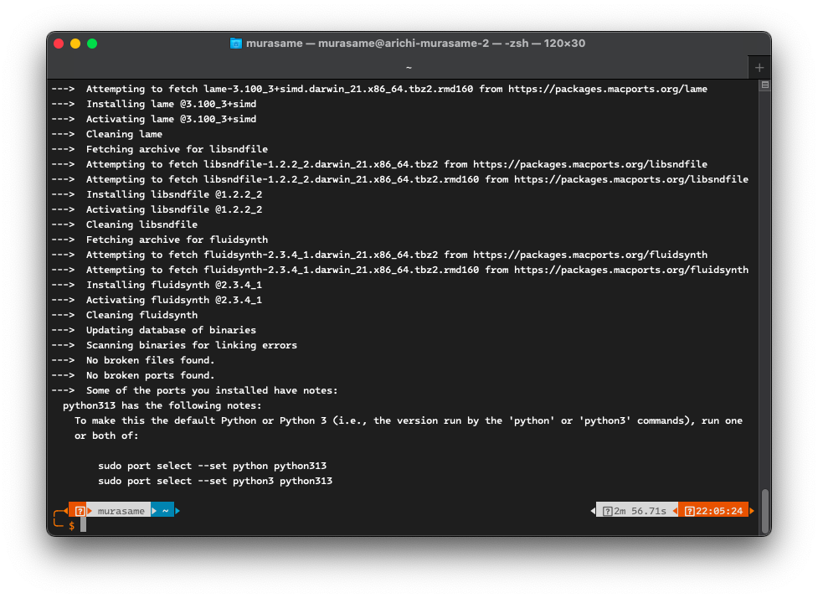This screenshot has height=598, width=818.
Task: Click the icon in the 2m 56.71s segment
Action: pos(608,511)
